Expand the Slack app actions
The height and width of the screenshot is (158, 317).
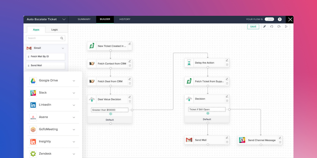[74, 93]
